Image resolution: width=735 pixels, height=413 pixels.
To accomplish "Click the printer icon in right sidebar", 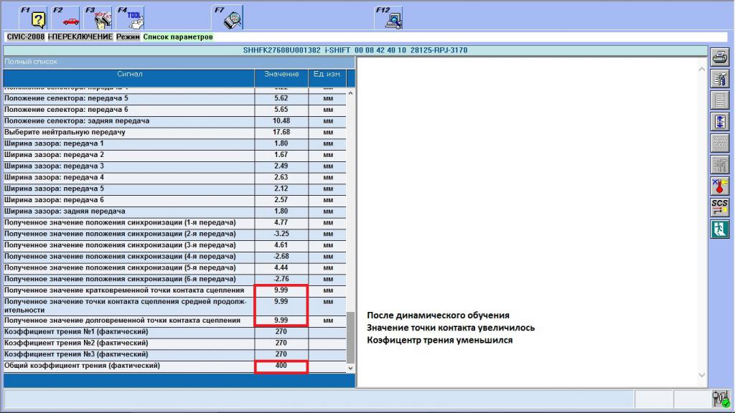I will (718, 57).
